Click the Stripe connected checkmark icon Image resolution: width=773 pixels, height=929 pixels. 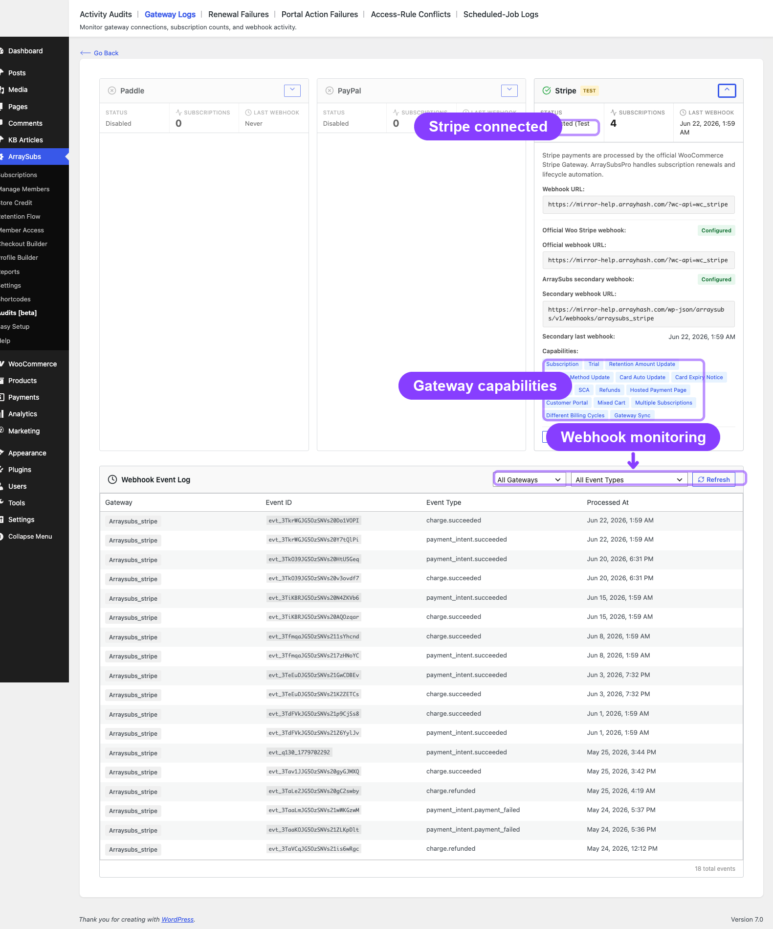(x=547, y=91)
